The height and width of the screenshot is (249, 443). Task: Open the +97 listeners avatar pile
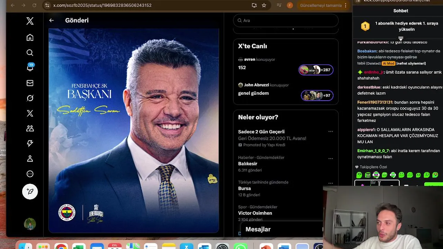click(x=317, y=95)
